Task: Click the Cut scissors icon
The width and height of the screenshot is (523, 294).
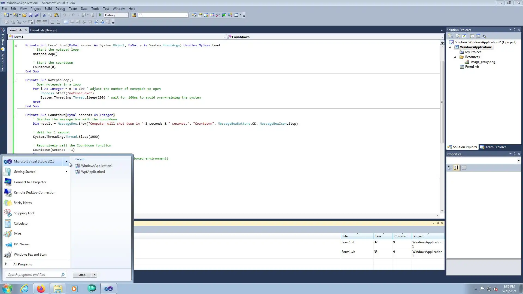Action: [44, 15]
